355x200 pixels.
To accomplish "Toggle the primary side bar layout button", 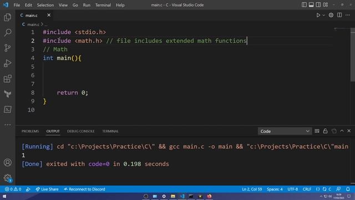I will 304,5.
